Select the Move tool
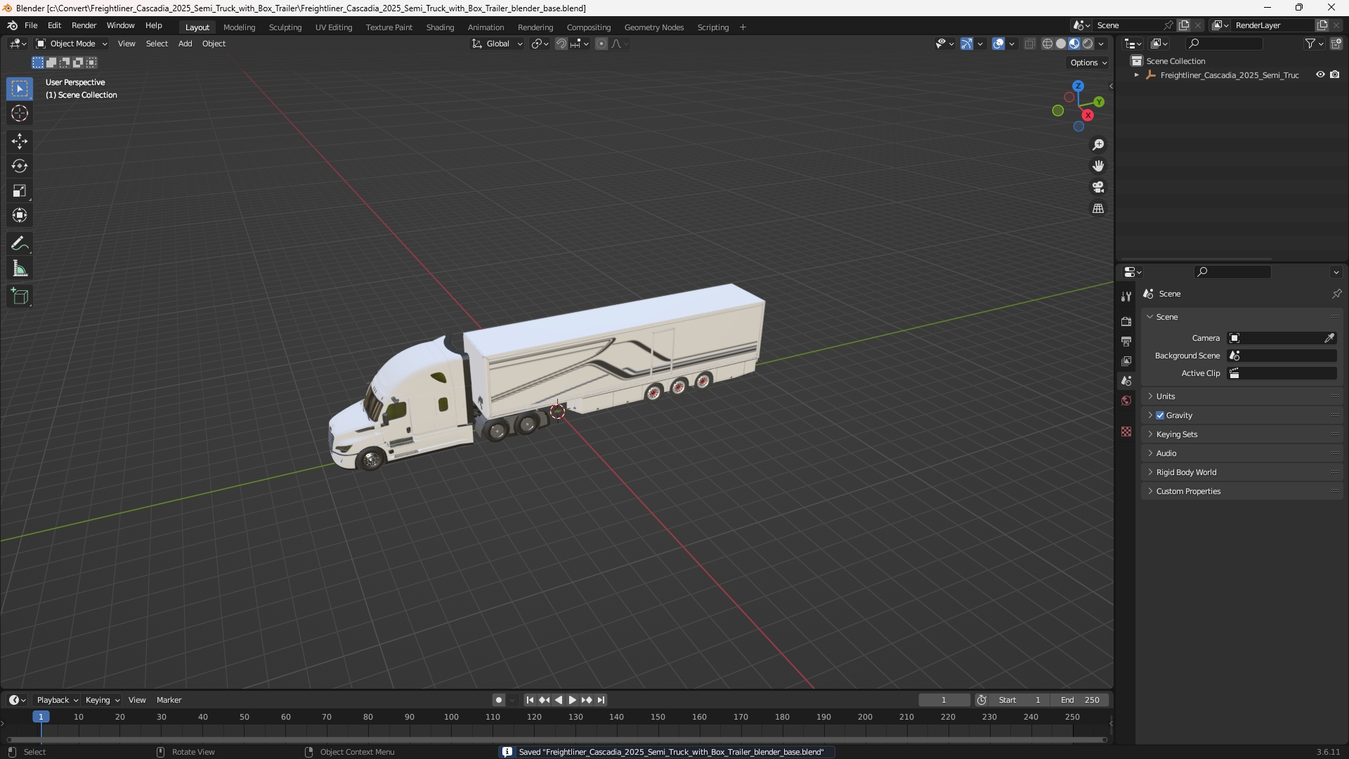The height and width of the screenshot is (759, 1349). (20, 141)
